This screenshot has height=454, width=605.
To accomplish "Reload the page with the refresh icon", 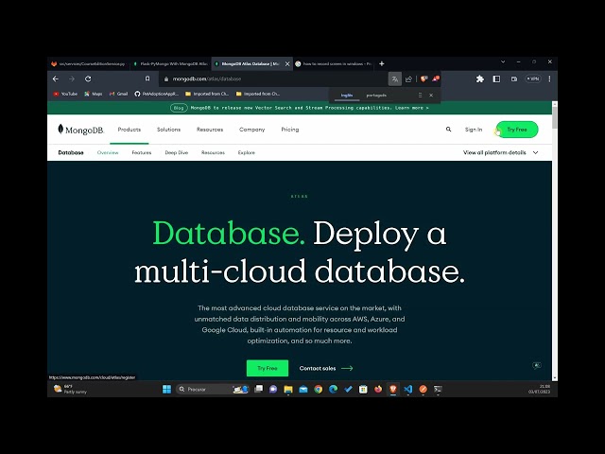I will [88, 79].
